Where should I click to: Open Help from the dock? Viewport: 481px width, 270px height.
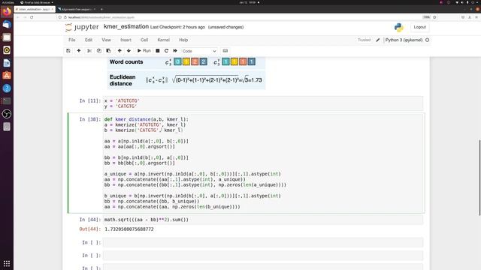click(7, 88)
